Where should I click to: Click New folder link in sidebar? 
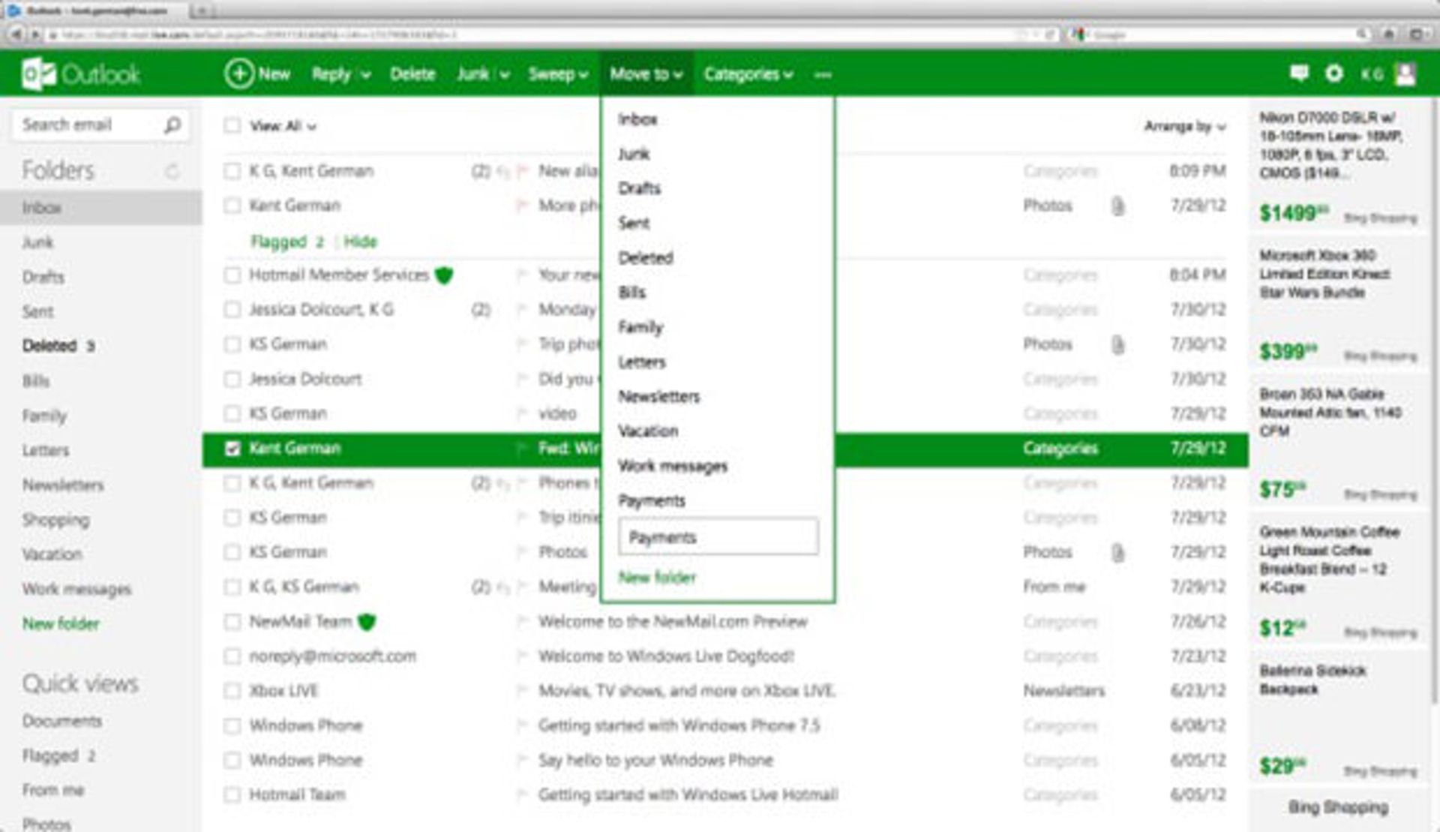pyautogui.click(x=61, y=623)
